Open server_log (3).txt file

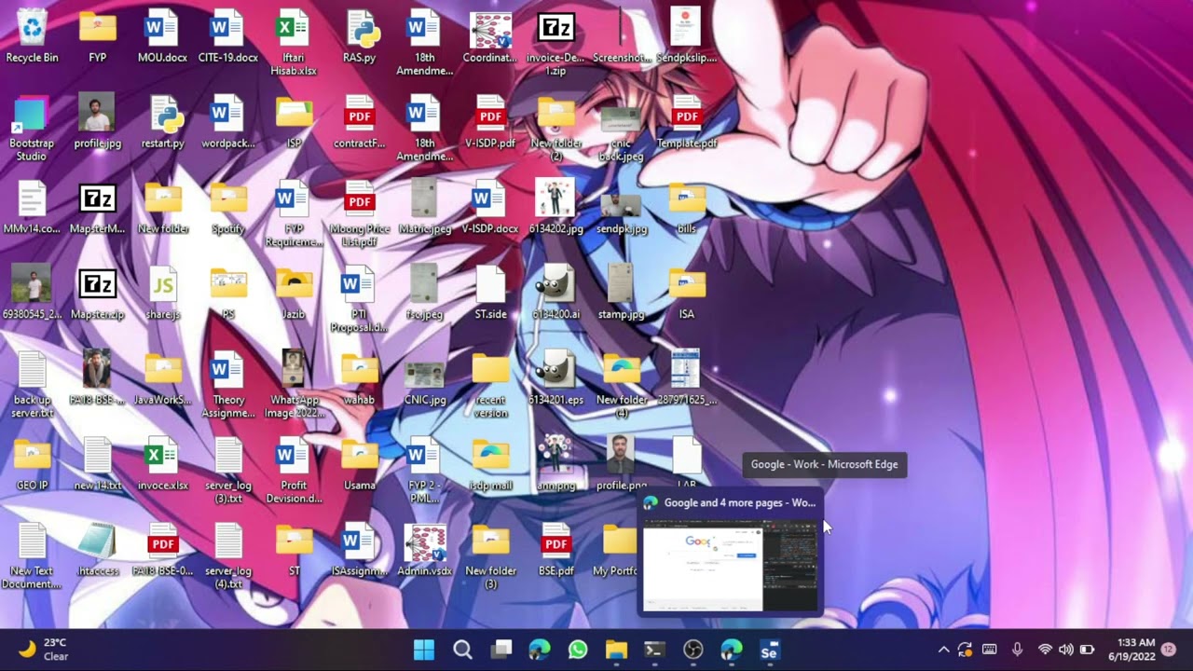tap(228, 472)
